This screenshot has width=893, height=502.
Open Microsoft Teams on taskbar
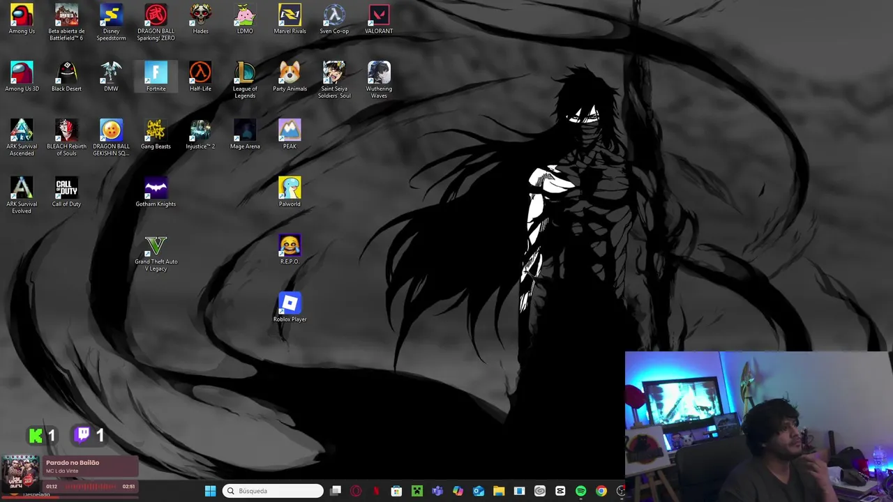(x=437, y=491)
